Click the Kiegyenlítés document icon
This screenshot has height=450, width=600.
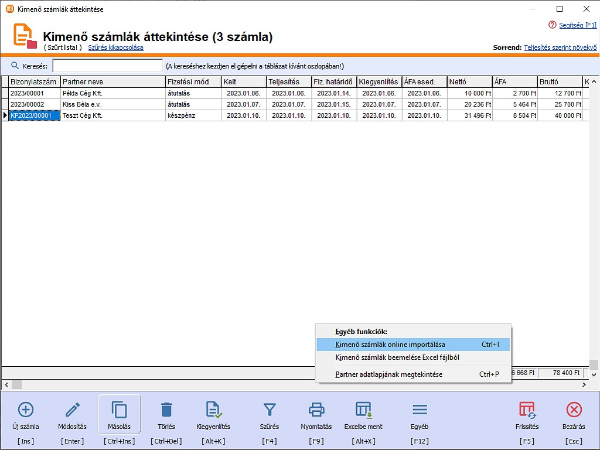point(213,410)
